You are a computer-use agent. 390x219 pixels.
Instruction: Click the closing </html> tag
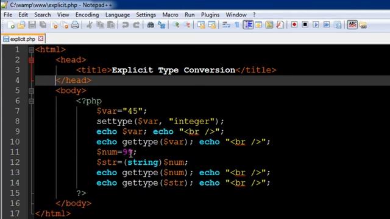click(x=53, y=214)
